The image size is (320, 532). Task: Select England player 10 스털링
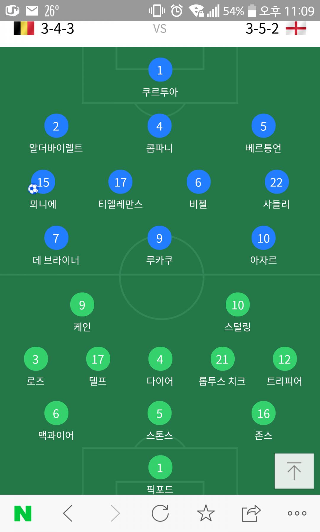[238, 305]
